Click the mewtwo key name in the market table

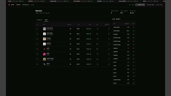49,43
